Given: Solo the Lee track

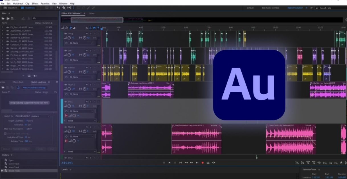Looking at the screenshot, I should point(91,50).
